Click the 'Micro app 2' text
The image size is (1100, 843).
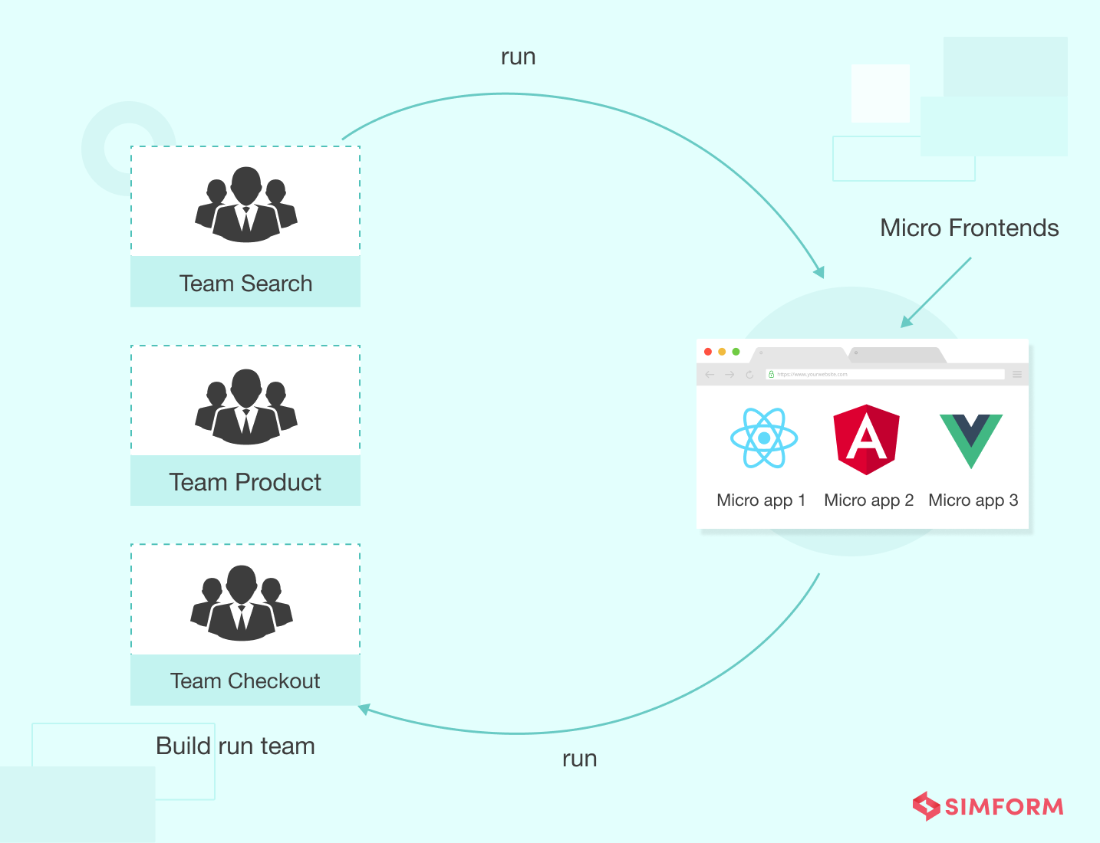[x=869, y=500]
